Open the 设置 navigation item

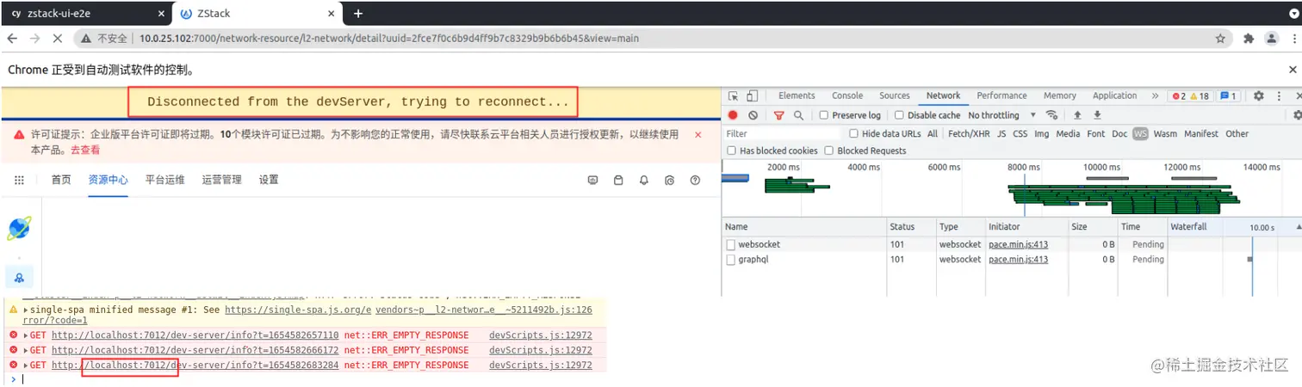(269, 180)
